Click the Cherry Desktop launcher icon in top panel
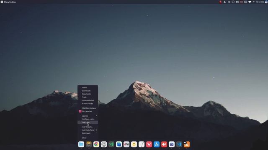 coord(2,2)
